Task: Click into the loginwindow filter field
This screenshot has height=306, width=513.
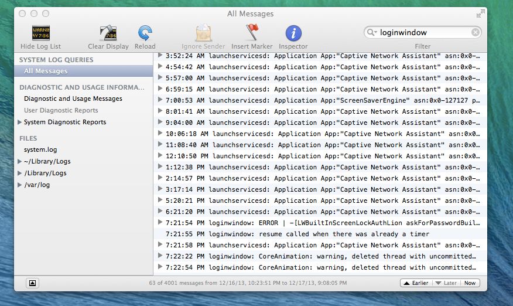Action: tap(423, 32)
